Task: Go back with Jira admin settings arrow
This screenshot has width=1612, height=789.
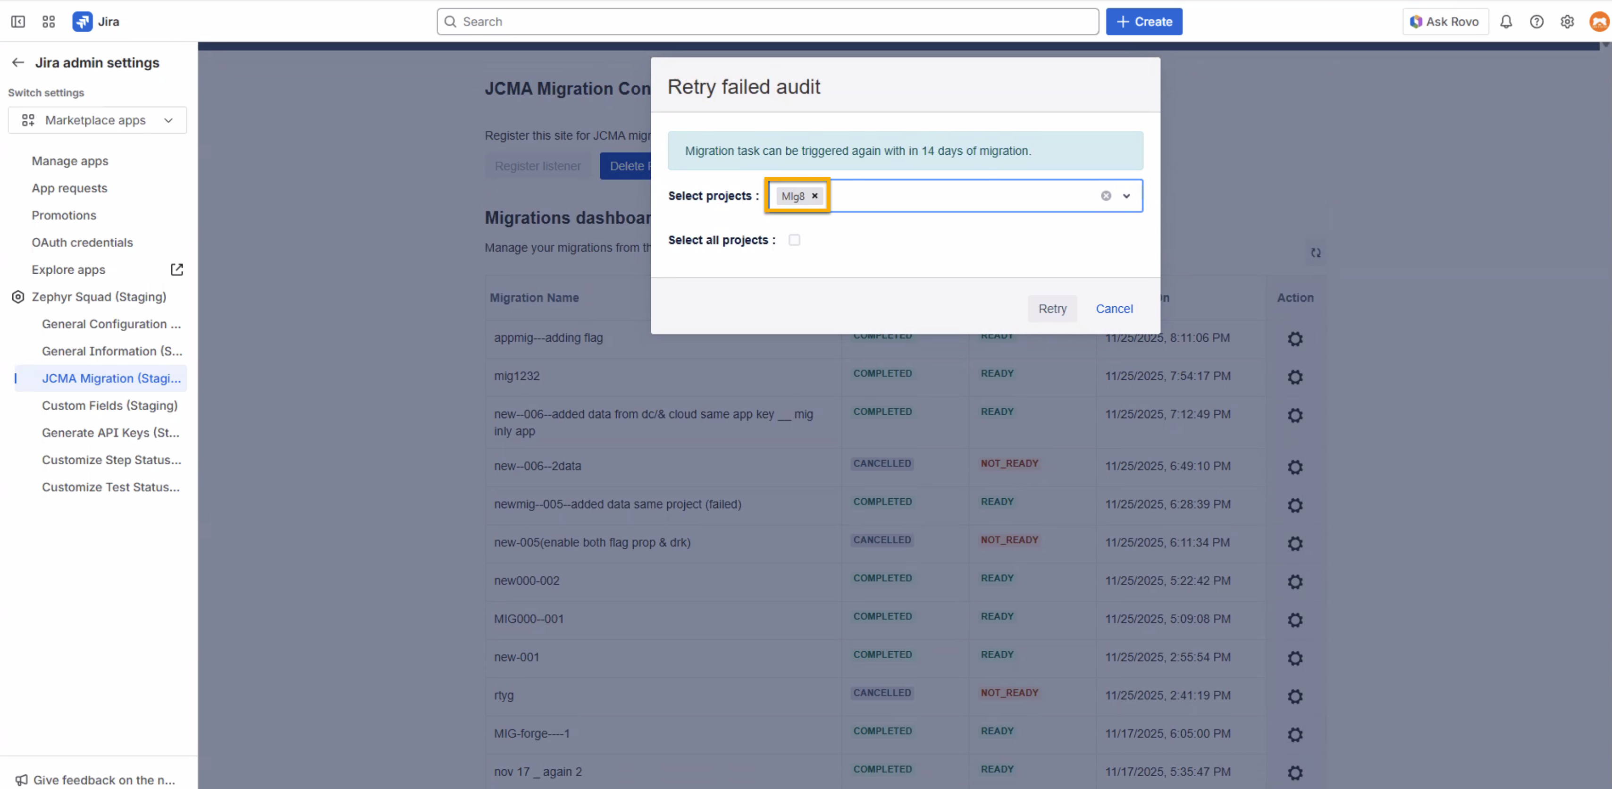Action: [x=18, y=63]
